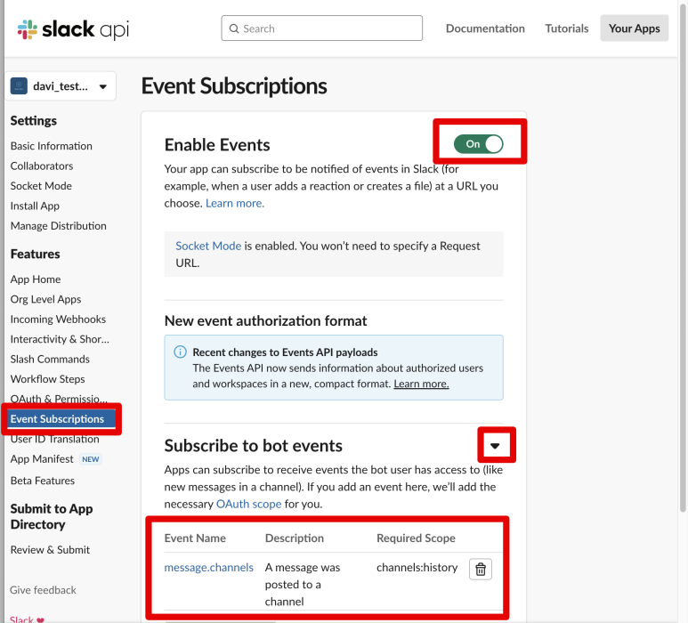Click the davi_test app icon
This screenshot has width=688, height=623.
(19, 86)
